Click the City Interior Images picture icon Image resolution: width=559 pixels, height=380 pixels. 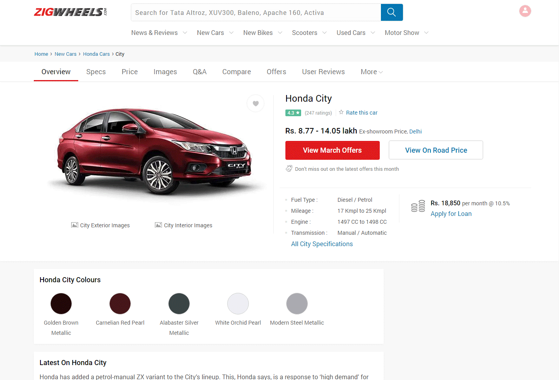158,225
